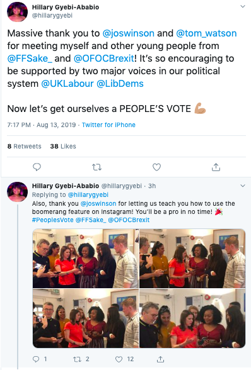Screen dimensions: 251x370
Task: Retweet the main People's Vote tweet
Action: tap(96, 167)
